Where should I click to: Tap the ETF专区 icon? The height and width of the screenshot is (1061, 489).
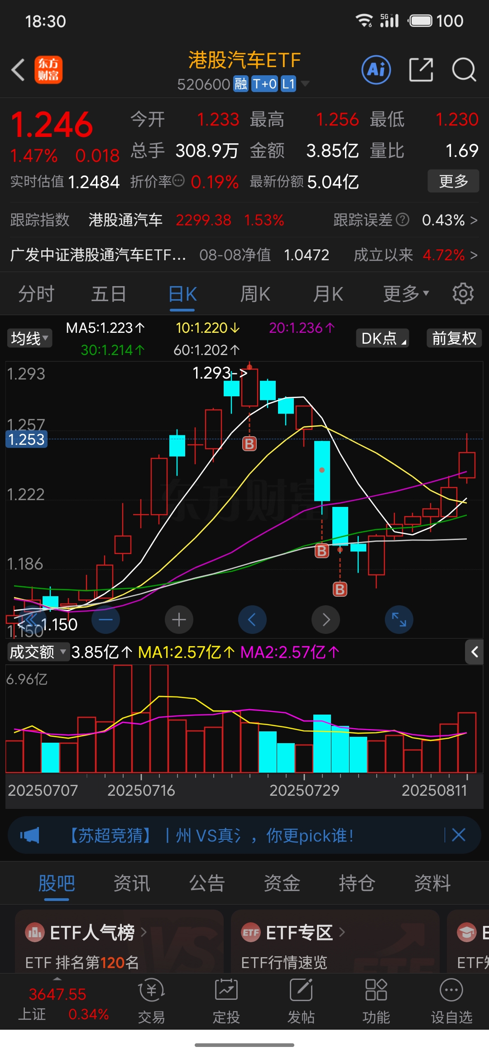(251, 932)
